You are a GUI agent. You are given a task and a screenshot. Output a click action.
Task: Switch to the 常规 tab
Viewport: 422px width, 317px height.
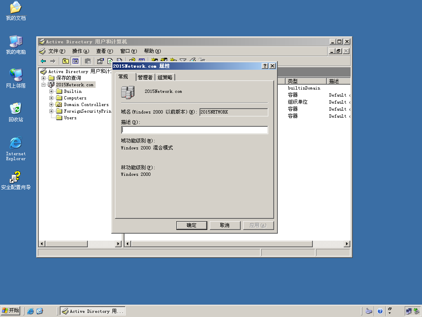pyautogui.click(x=125, y=77)
